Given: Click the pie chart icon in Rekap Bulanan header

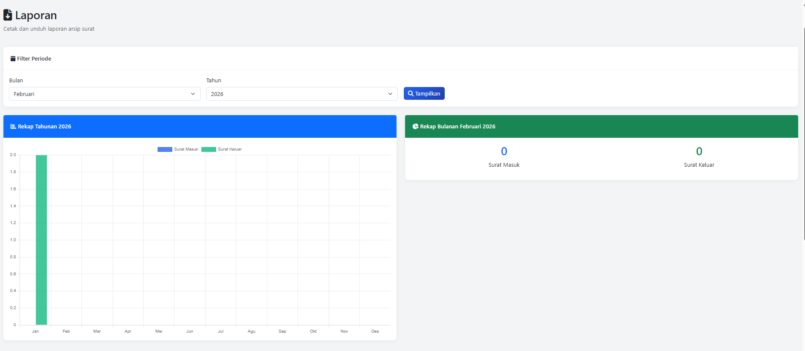Looking at the screenshot, I should 415,126.
